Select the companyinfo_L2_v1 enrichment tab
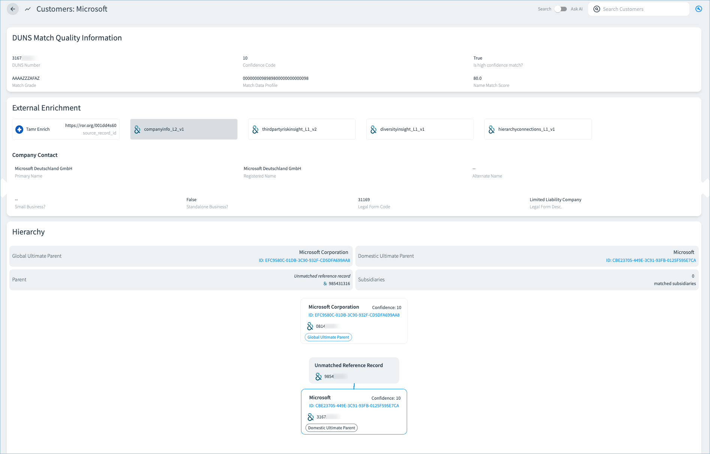Image resolution: width=710 pixels, height=454 pixels. [x=184, y=129]
